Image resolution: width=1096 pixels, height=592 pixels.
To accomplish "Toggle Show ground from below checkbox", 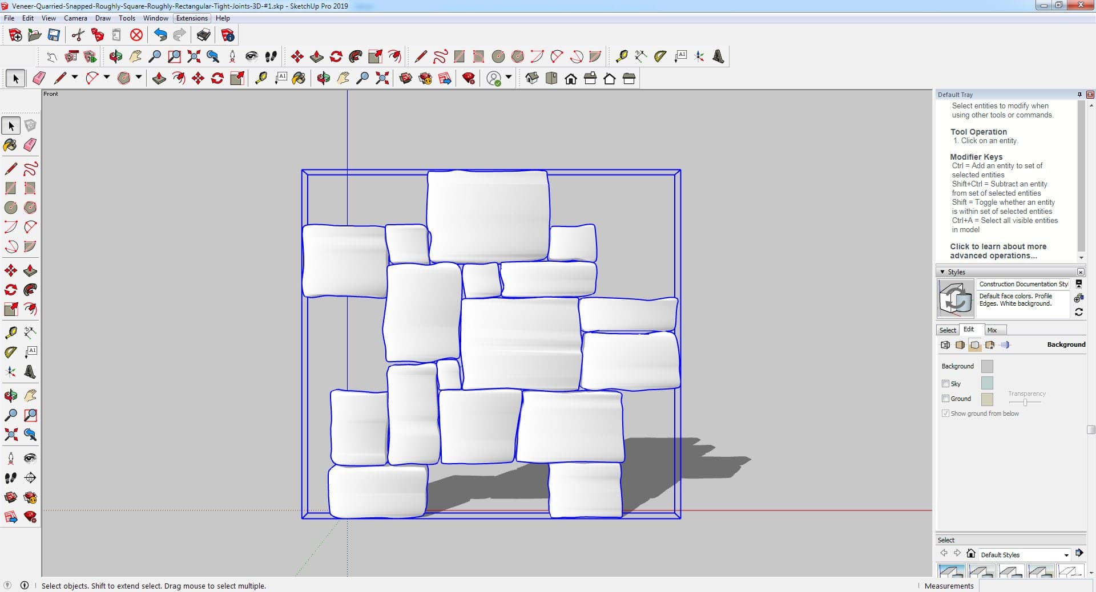I will (945, 413).
